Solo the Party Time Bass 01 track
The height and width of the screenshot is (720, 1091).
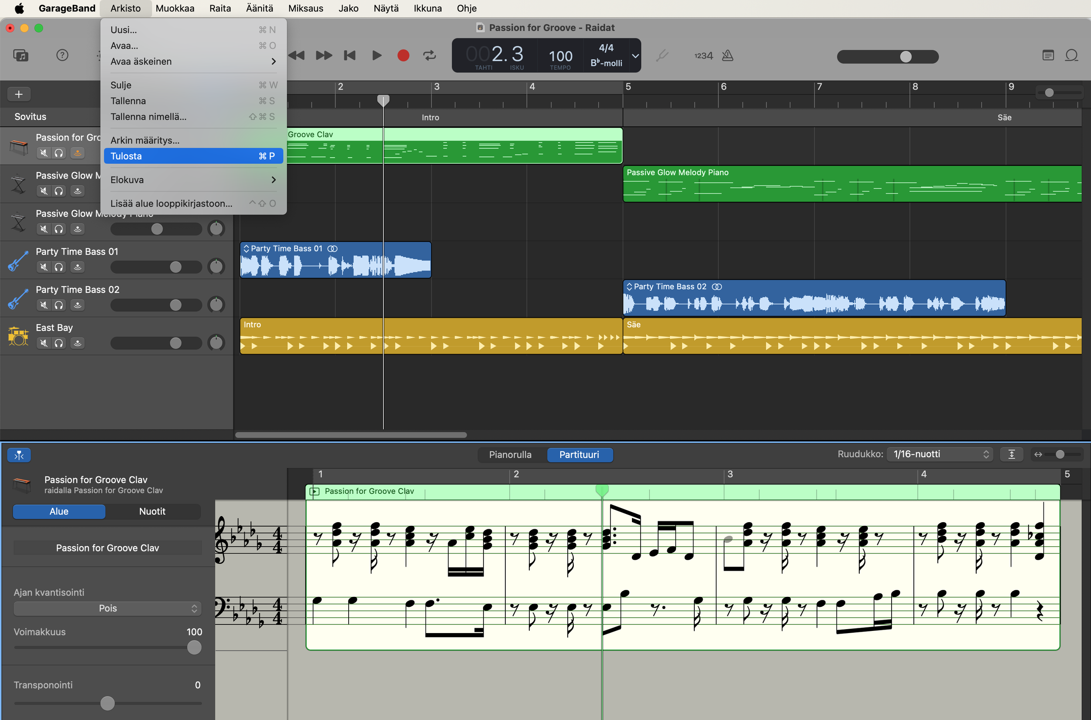59,267
